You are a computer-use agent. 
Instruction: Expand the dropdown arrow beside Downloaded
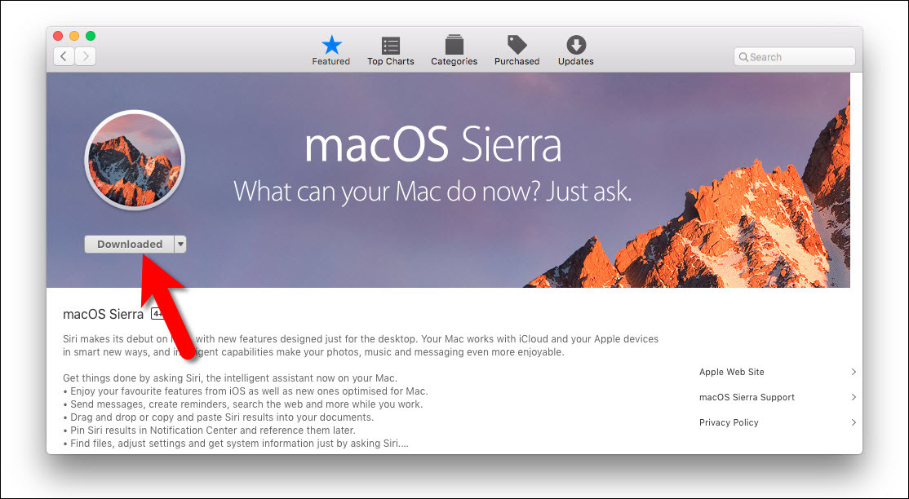[x=180, y=244]
